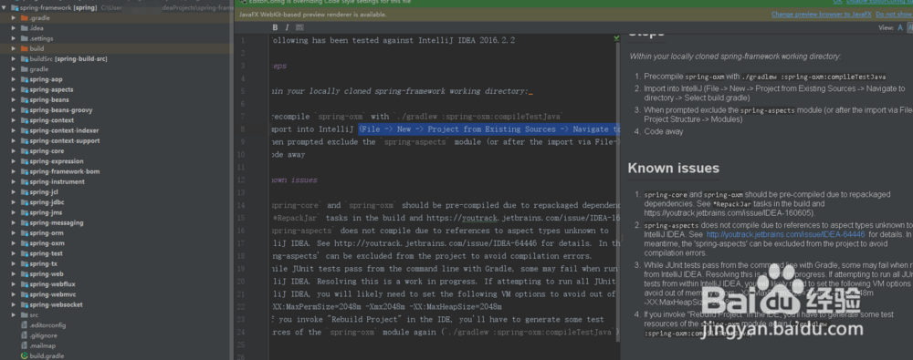Select spring-beans-groovy in project tree
The image size is (913, 360).
pyautogui.click(x=61, y=110)
